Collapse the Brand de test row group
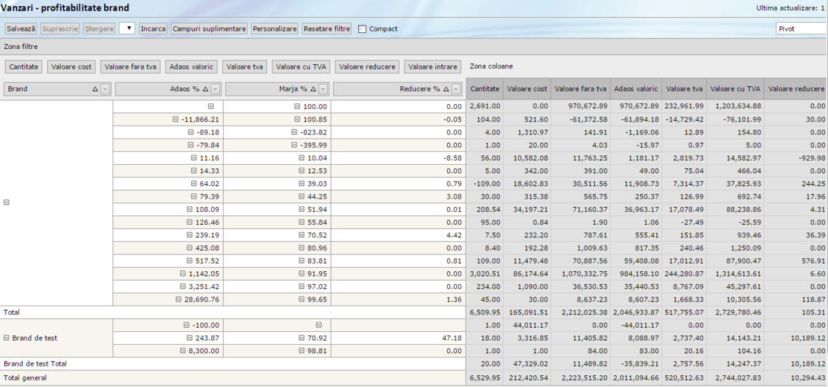The image size is (828, 387). [x=7, y=338]
